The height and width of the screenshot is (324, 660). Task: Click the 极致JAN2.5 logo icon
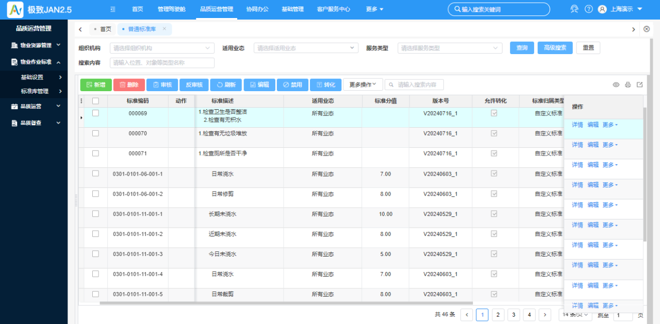[15, 9]
